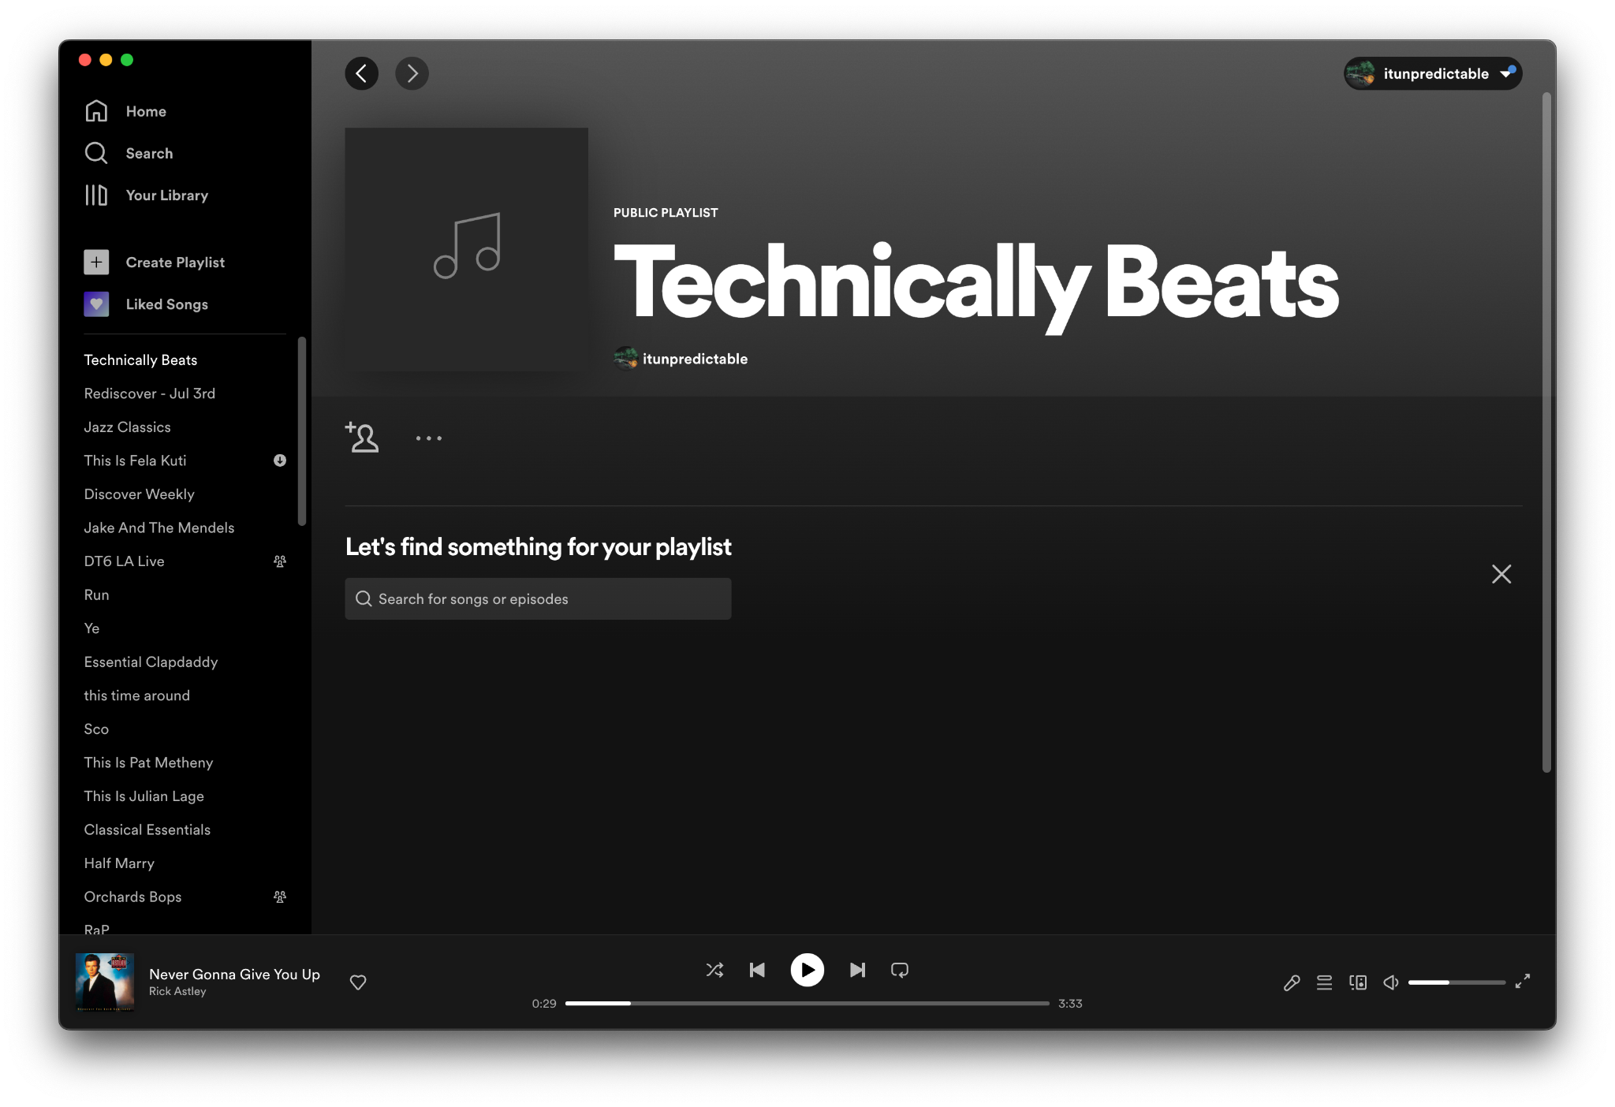The height and width of the screenshot is (1107, 1615).
Task: Click the Search for songs or episodes field
Action: (x=538, y=599)
